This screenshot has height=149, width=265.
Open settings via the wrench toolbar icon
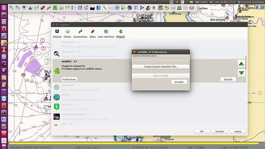(49, 8)
